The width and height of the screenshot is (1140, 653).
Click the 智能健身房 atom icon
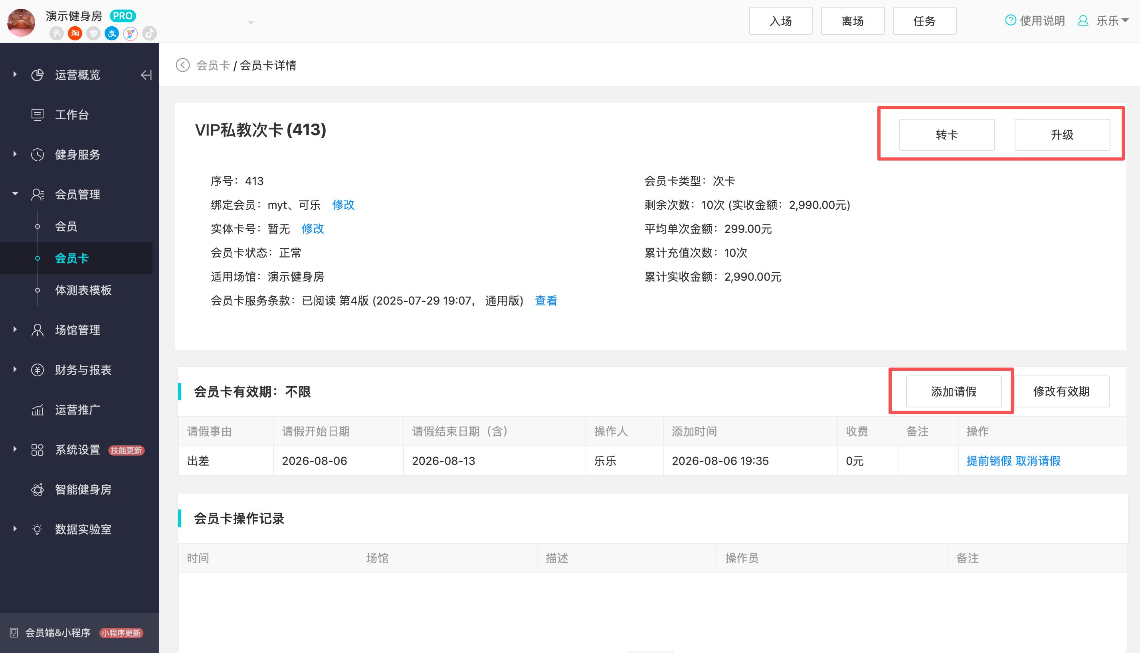click(x=37, y=490)
